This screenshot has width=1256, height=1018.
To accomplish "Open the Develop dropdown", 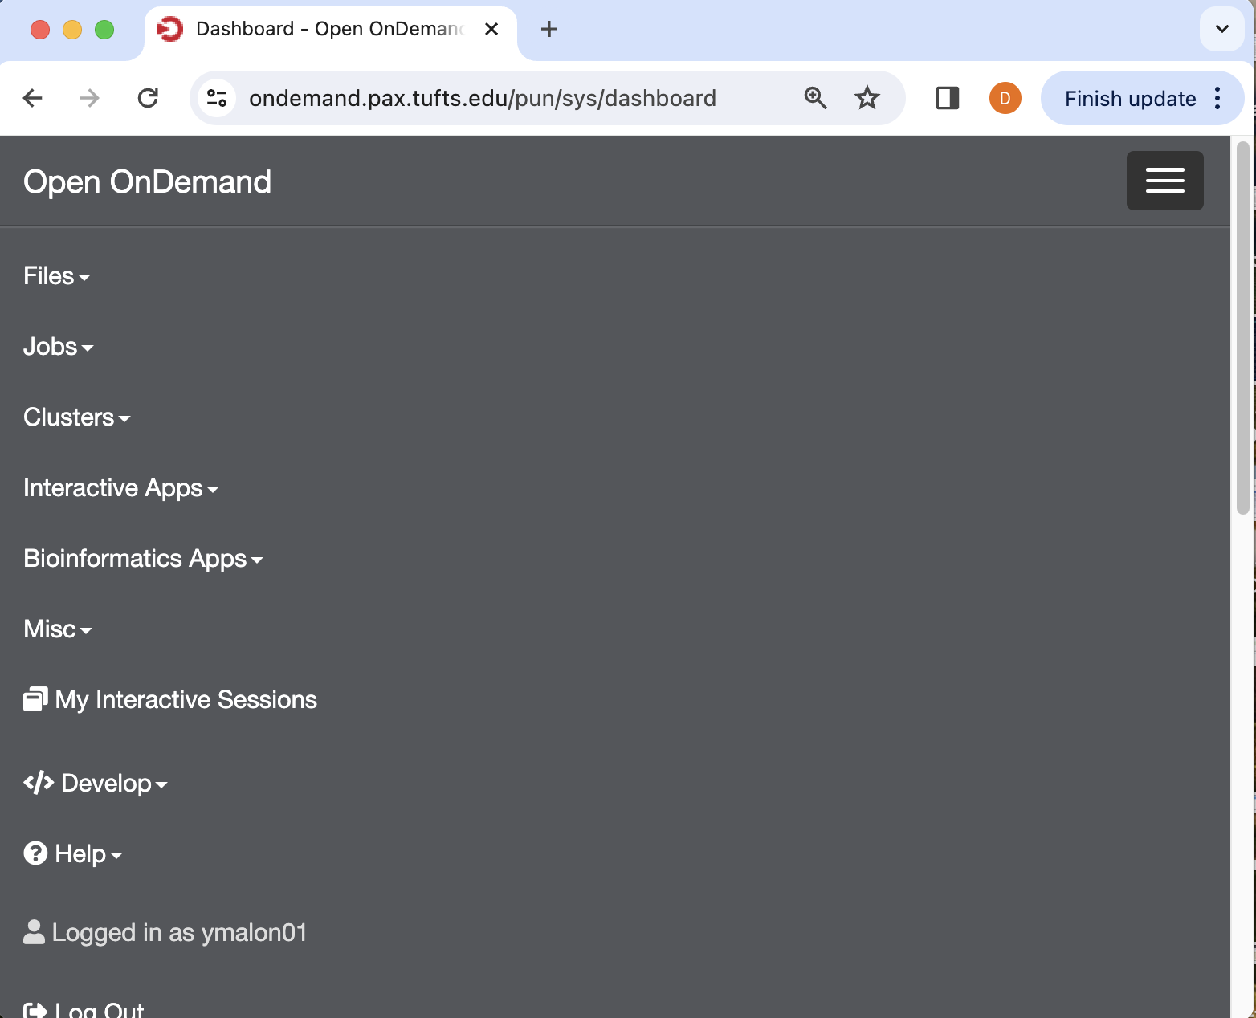I will [x=95, y=784].
